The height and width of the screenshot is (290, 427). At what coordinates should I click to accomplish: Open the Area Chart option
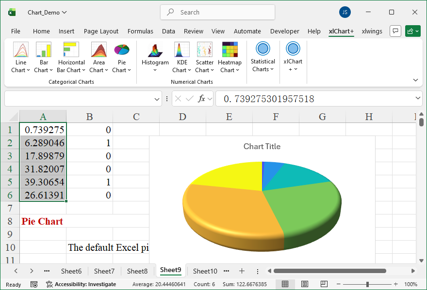(99, 57)
